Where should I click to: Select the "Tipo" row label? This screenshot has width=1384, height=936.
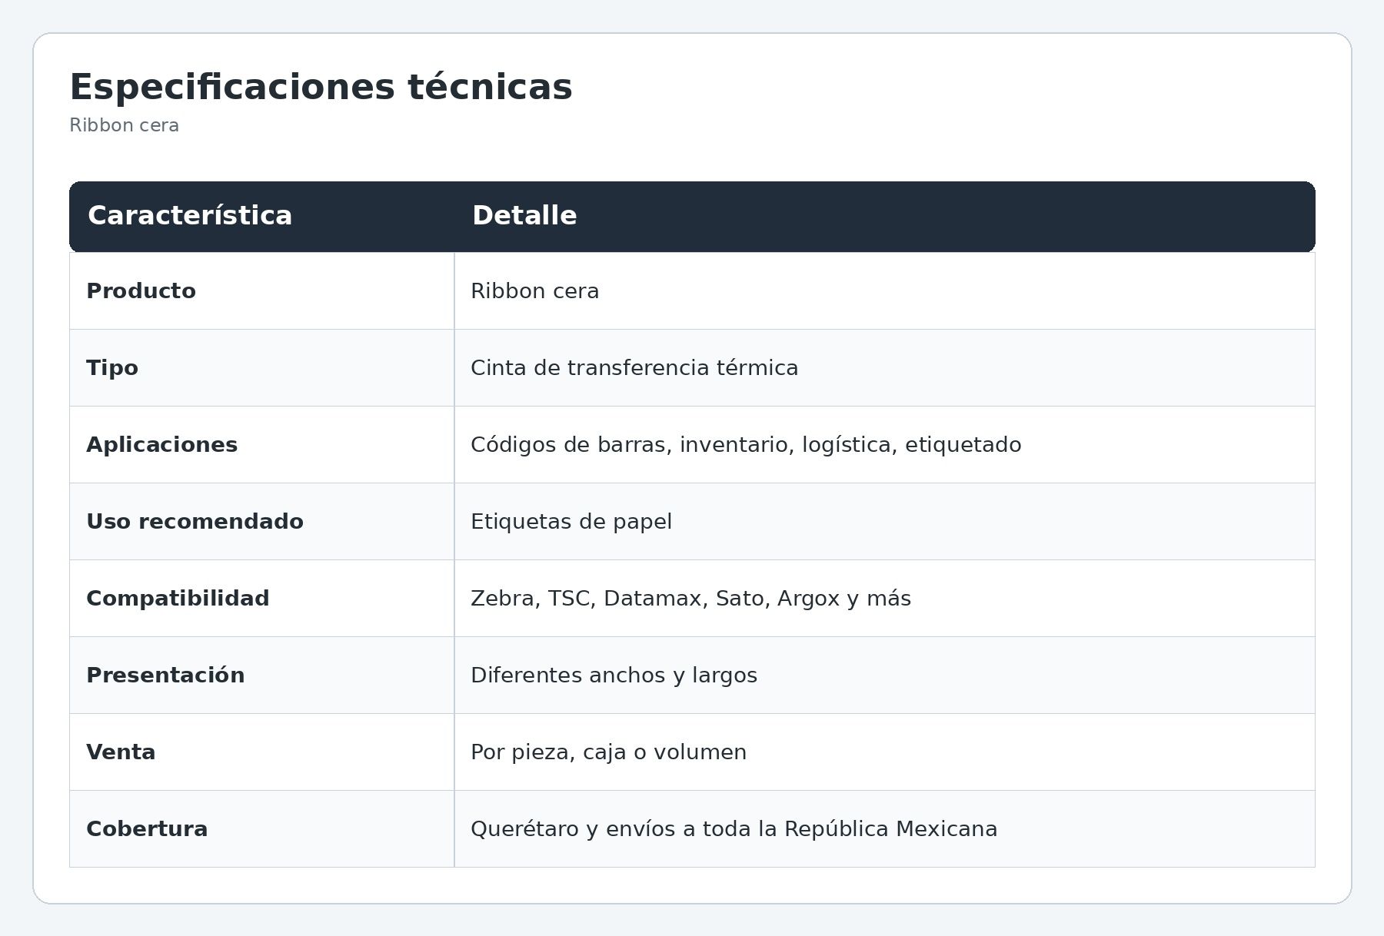pos(112,368)
